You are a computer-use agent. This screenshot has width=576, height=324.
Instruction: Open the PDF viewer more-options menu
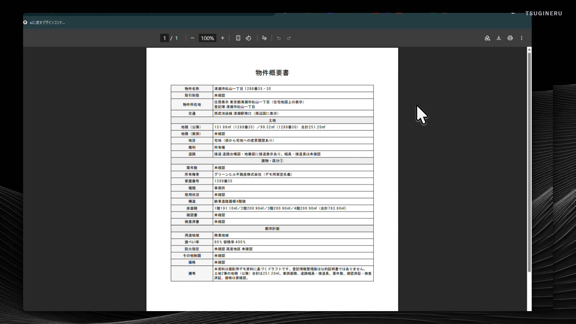[x=521, y=38]
